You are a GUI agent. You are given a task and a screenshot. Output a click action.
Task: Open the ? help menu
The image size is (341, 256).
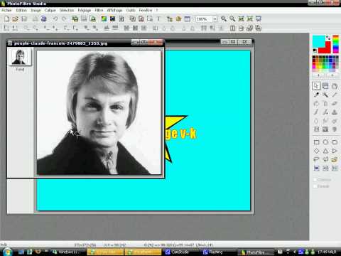157,10
